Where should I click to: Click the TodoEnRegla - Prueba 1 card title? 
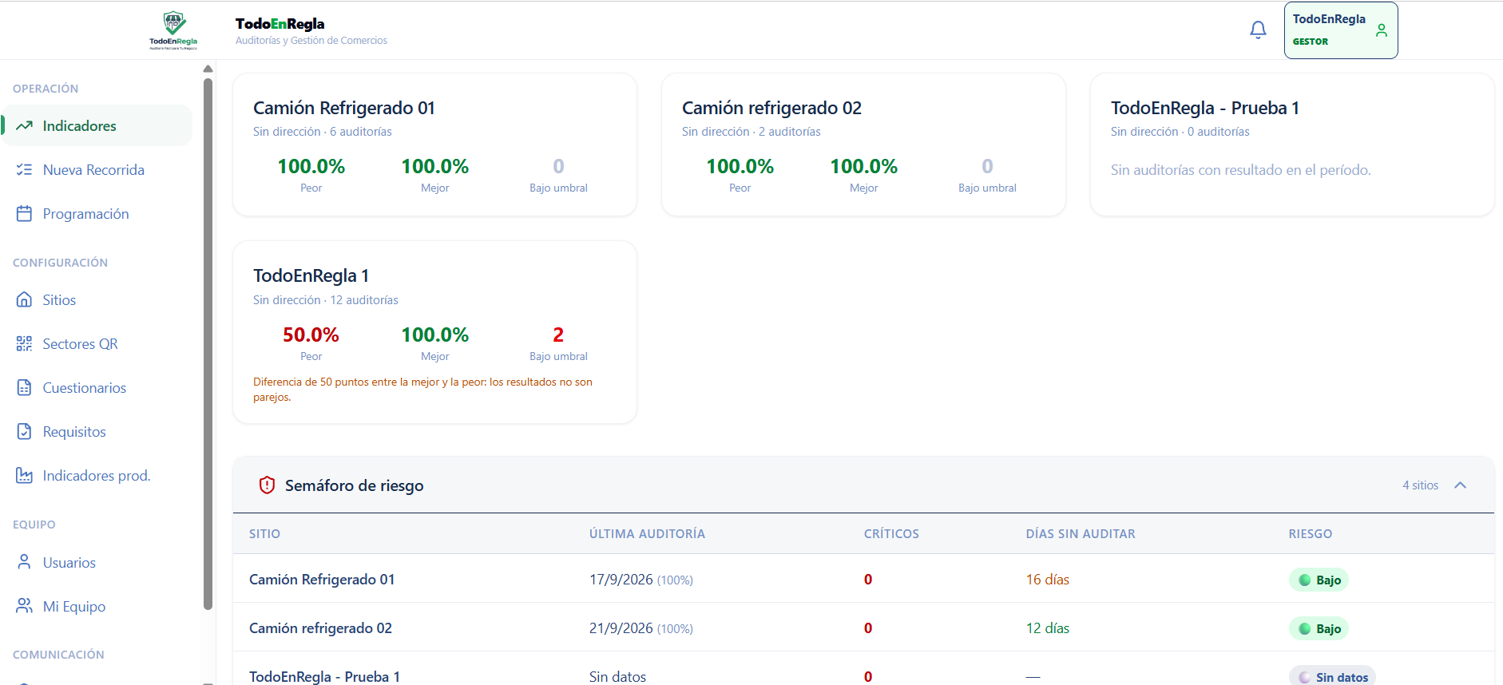[x=1205, y=108]
